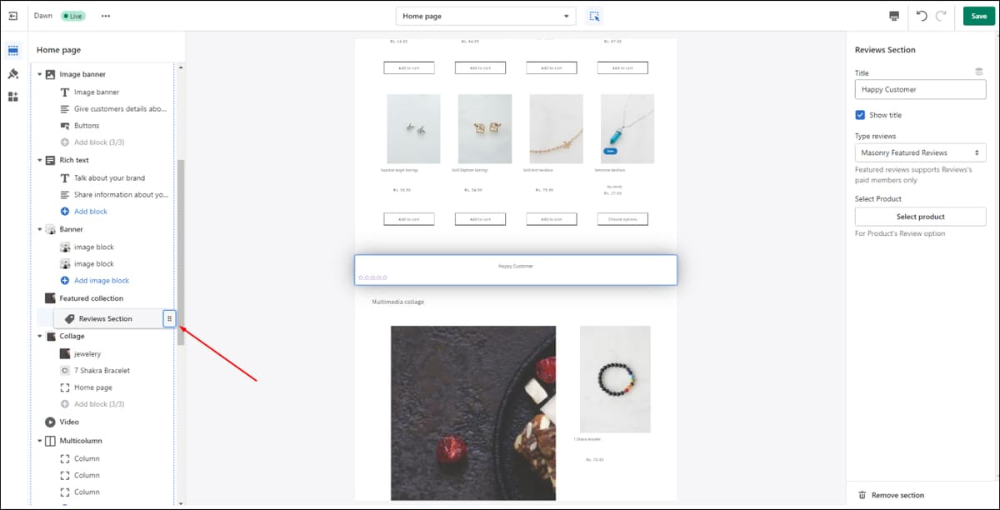Click the dynamic source icon next to Title
Image resolution: width=1000 pixels, height=510 pixels.
pos(979,72)
